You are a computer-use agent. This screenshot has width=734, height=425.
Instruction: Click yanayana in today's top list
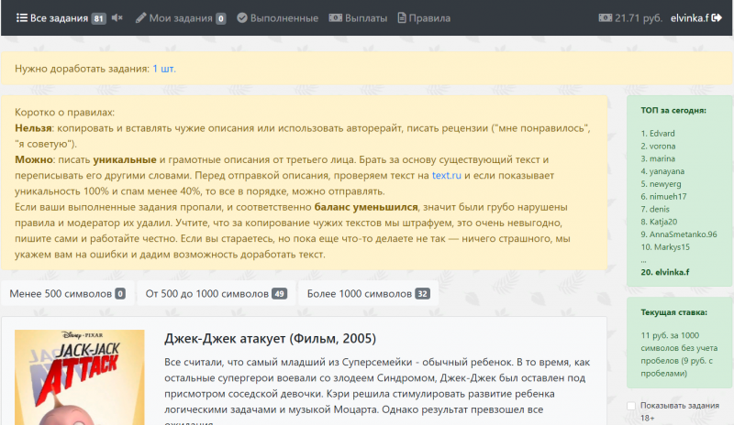click(667, 171)
